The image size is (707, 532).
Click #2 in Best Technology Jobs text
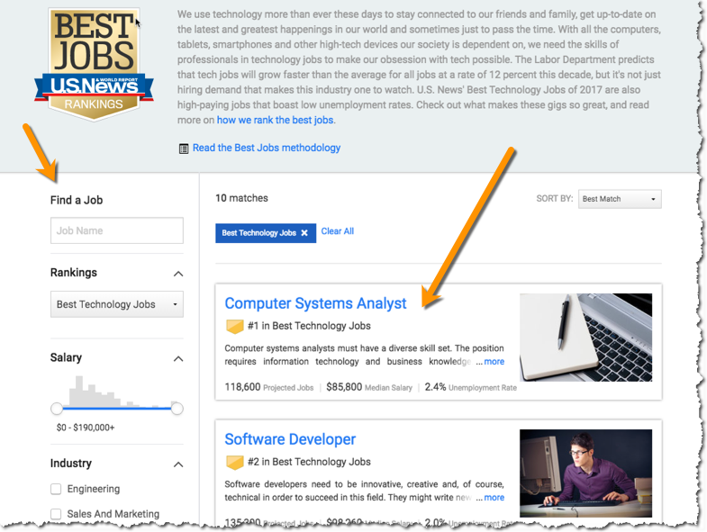(x=309, y=462)
